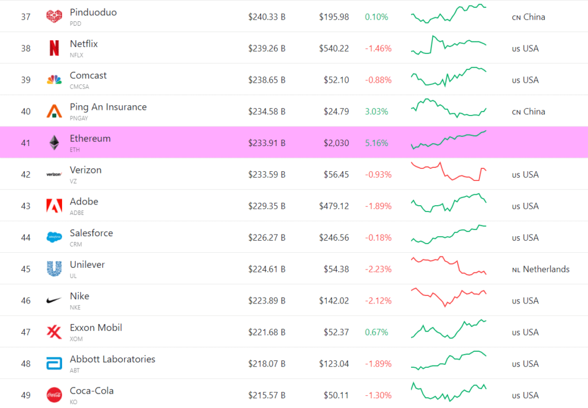Click Comcast market cap $238.65 B
The image size is (588, 408).
click(266, 80)
